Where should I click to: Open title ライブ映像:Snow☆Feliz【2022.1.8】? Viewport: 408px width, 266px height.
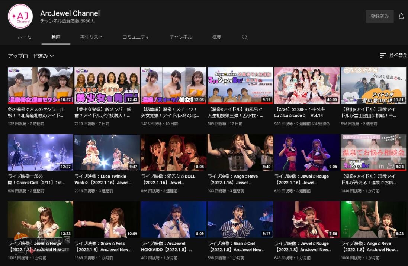click(103, 247)
